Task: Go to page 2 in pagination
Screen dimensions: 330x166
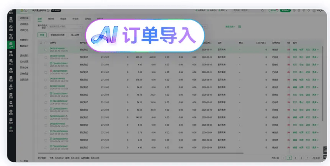Action: pos(295,158)
